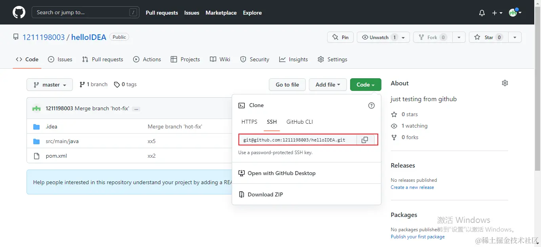Switch to the Projects tab
The height and width of the screenshot is (247, 541).
pos(185,59)
